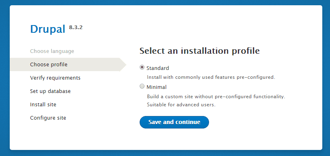
Task: Click the Save and continue button
Action: coord(174,122)
